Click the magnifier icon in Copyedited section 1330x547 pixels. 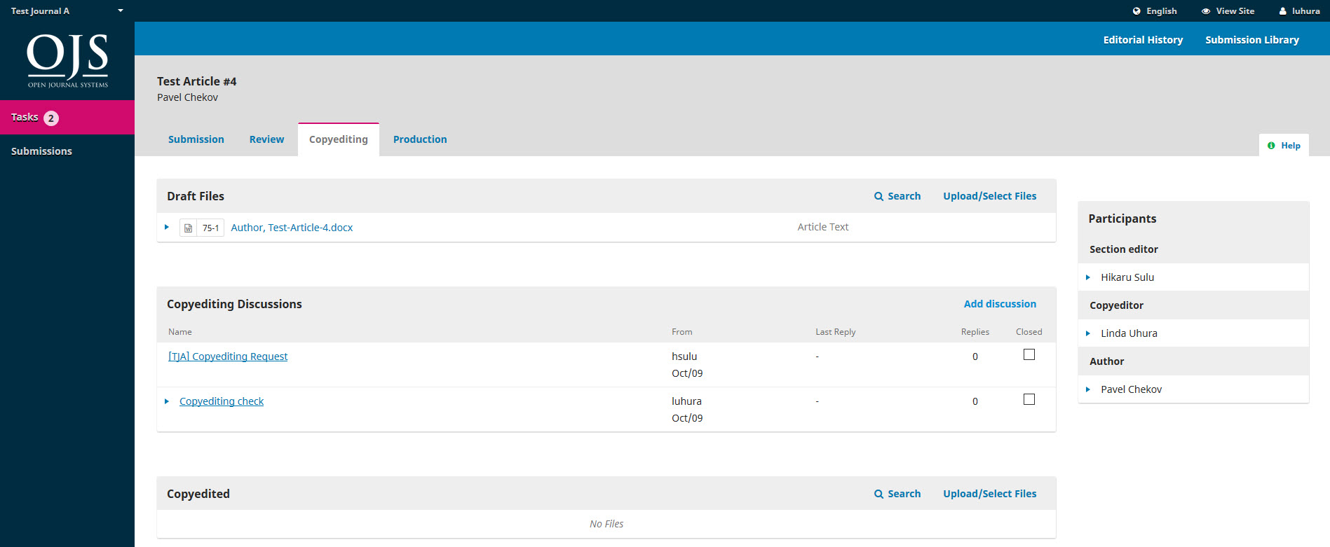[x=878, y=494]
